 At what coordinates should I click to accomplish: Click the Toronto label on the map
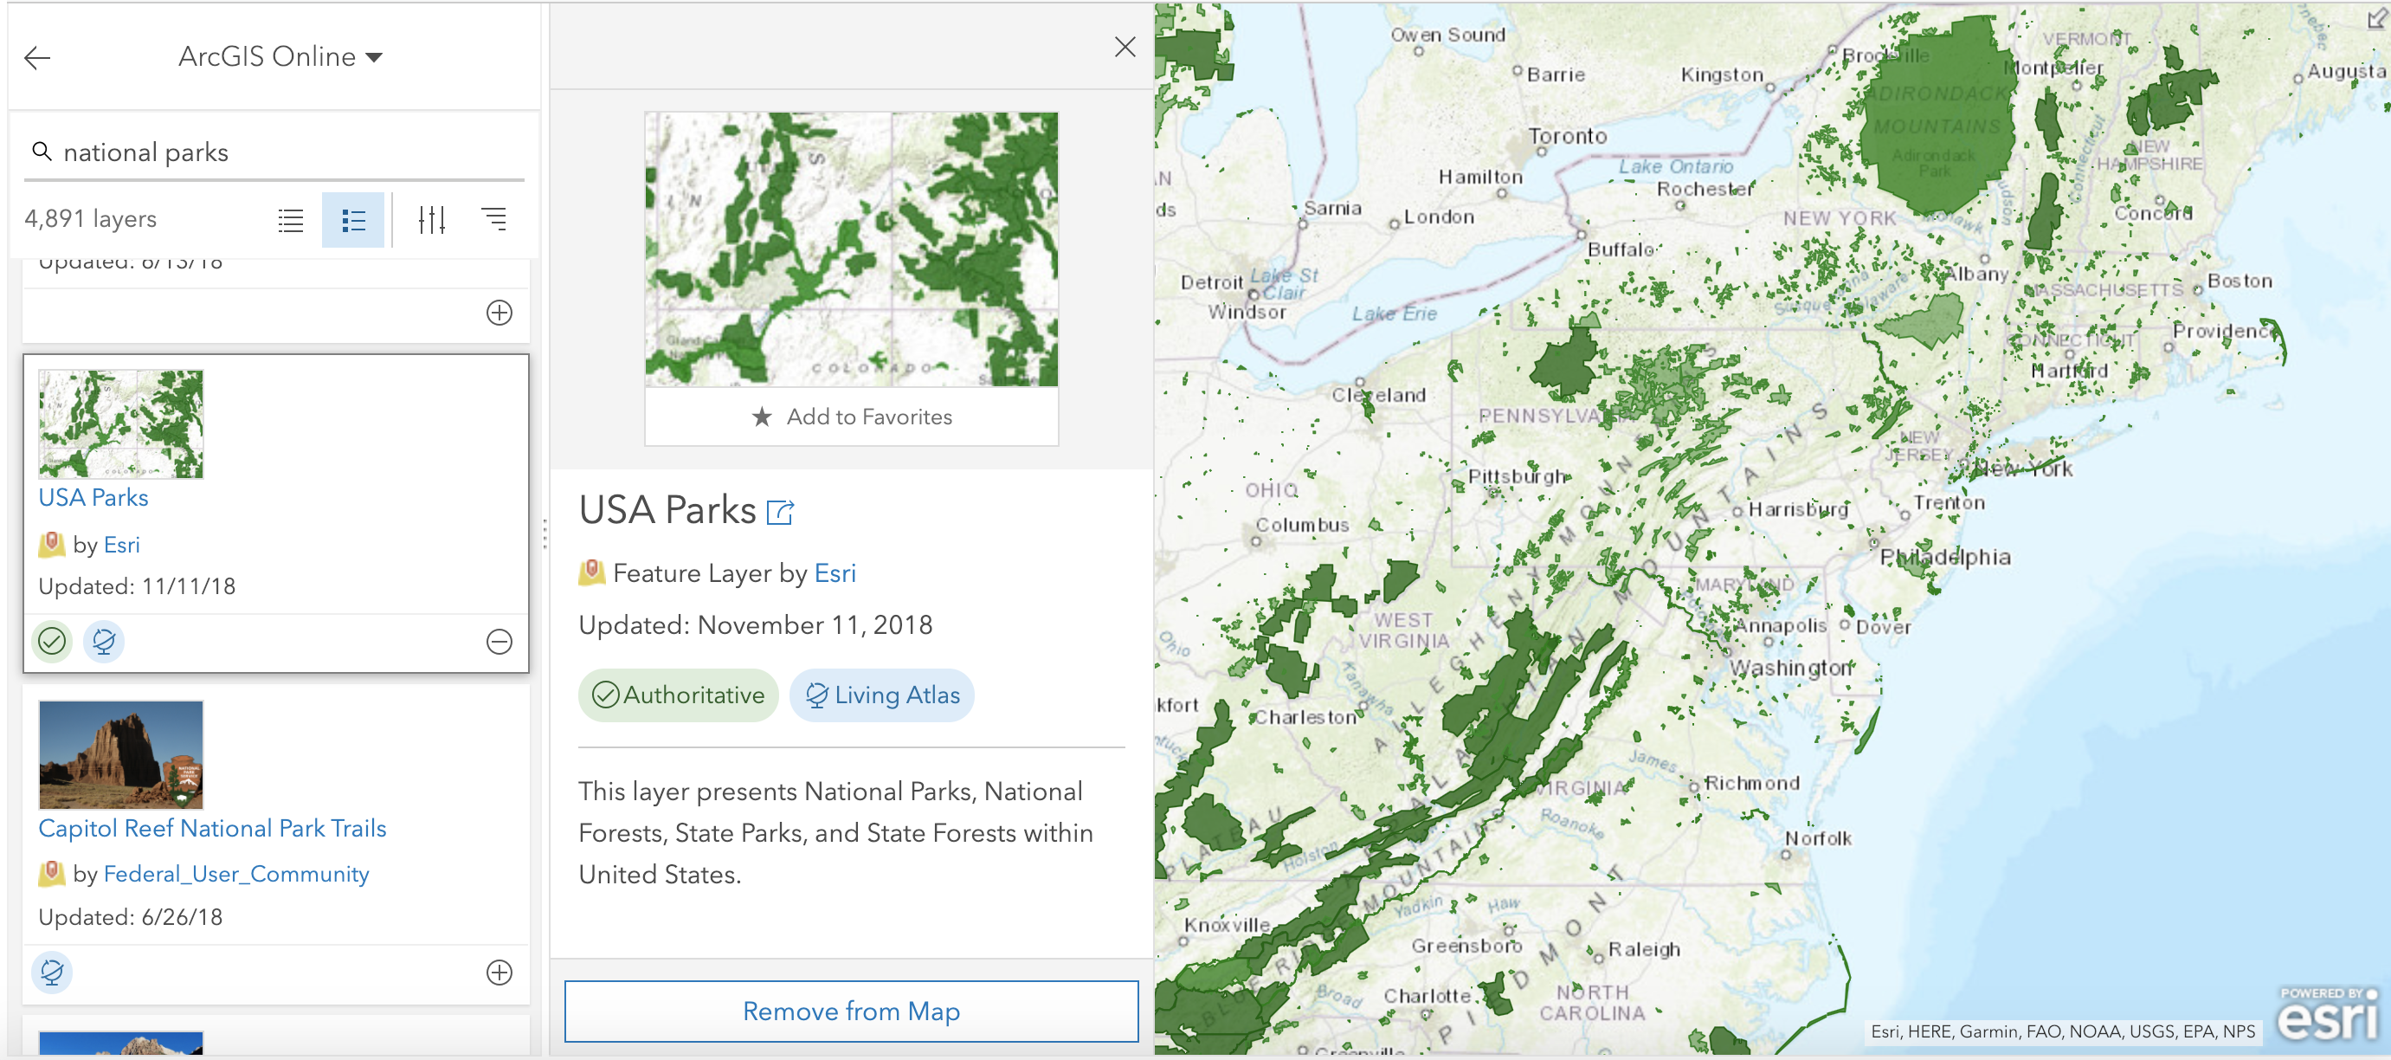1568,137
